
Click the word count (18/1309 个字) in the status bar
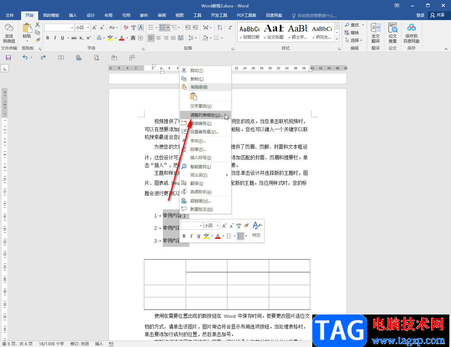click(x=51, y=344)
